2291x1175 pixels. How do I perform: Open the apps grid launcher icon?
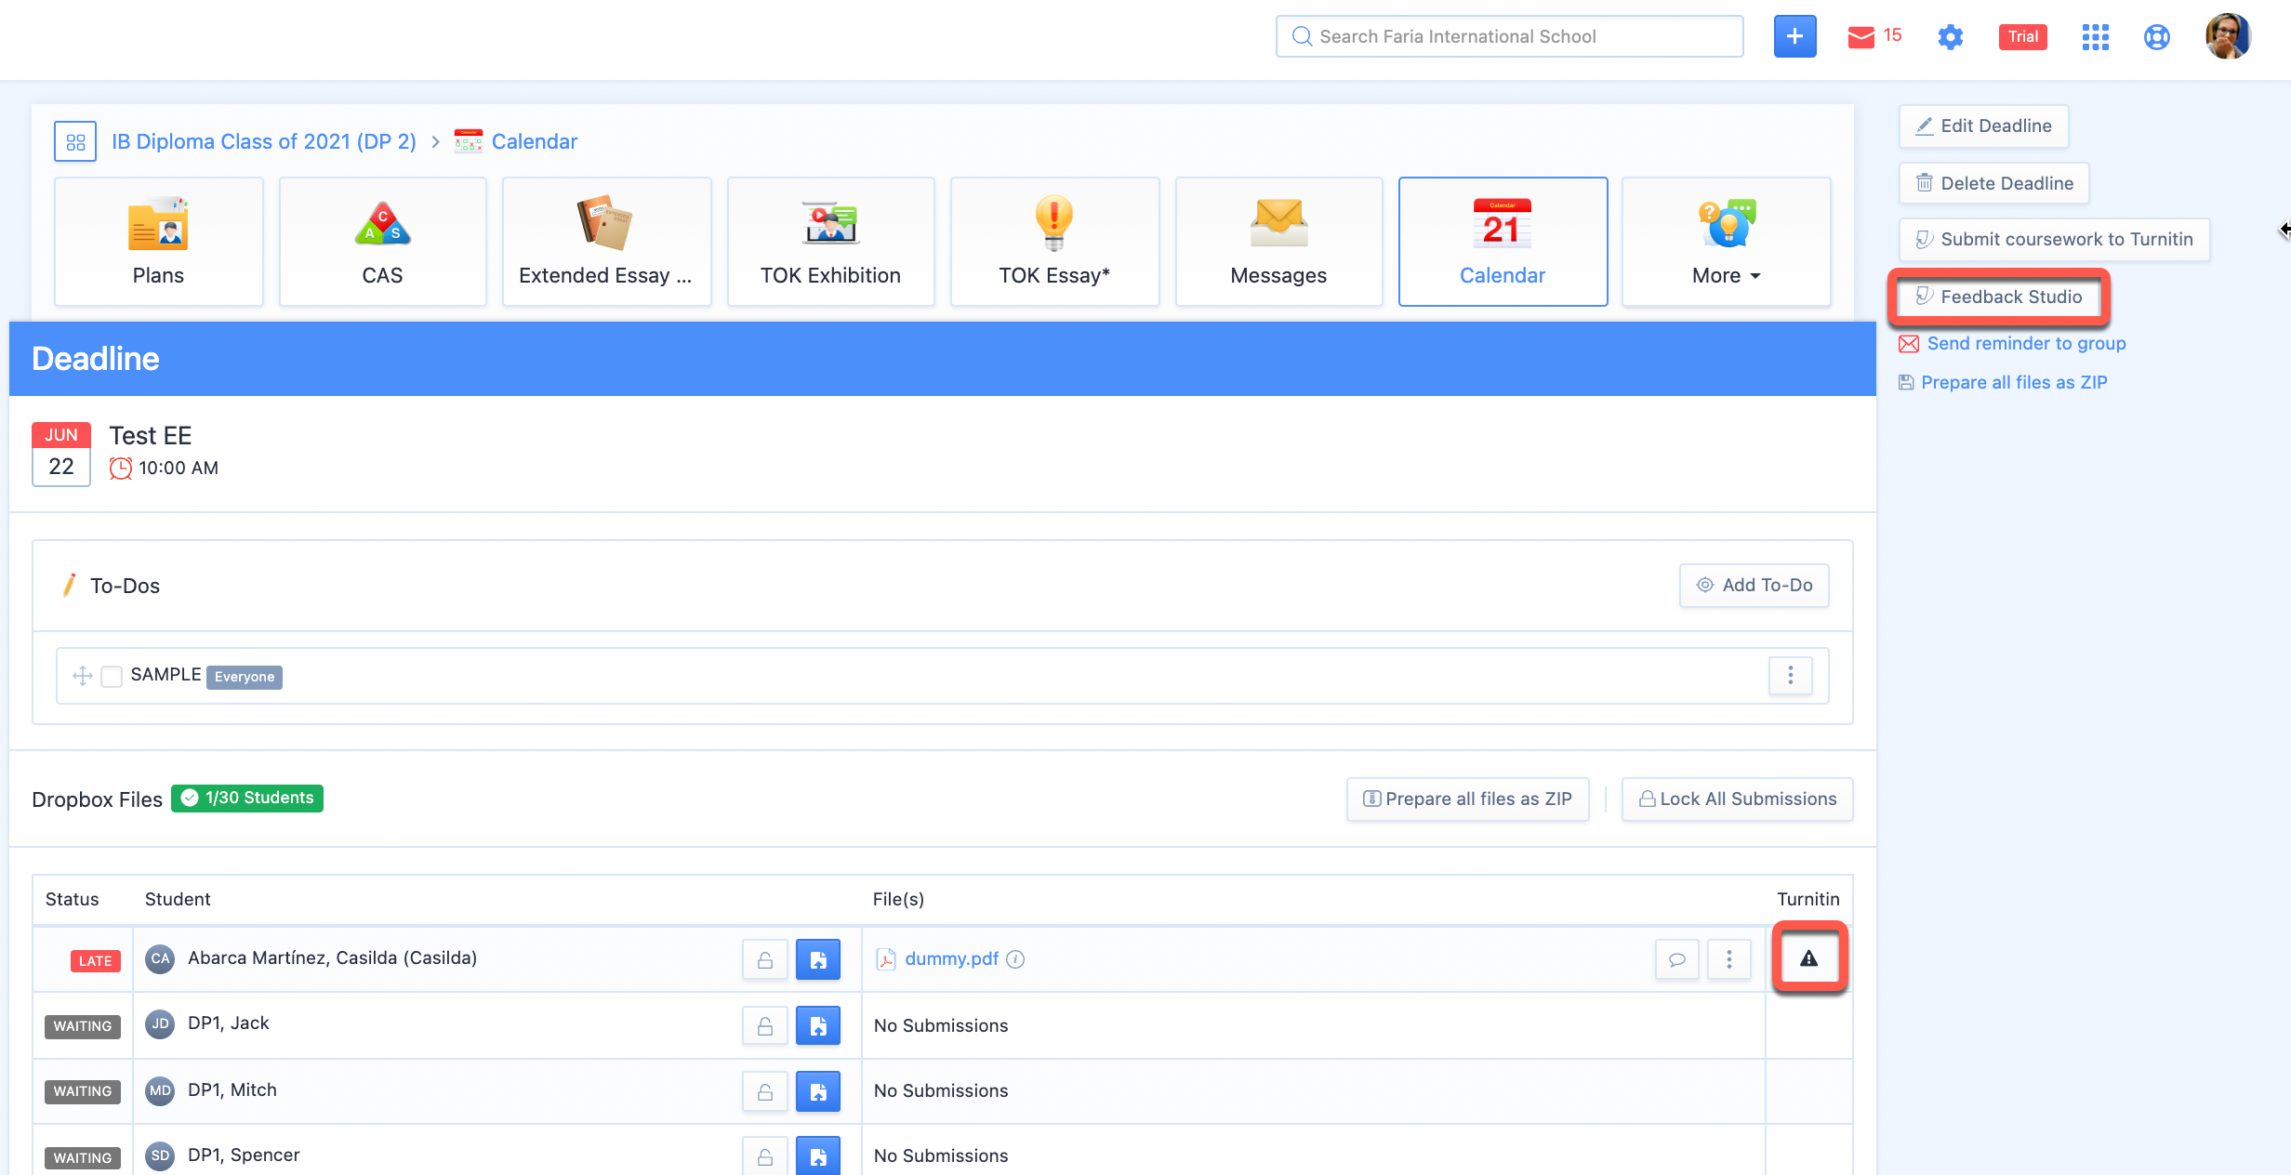[2095, 36]
